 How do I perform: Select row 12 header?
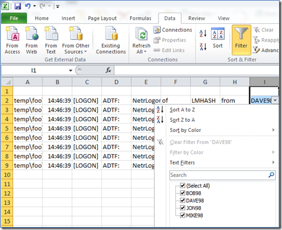(7, 194)
